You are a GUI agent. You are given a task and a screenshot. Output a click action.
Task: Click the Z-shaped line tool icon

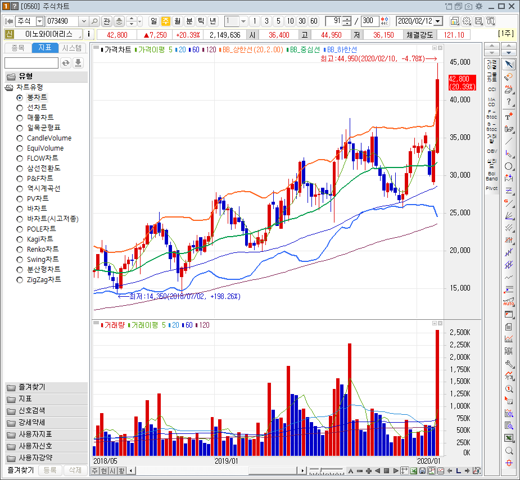pos(509,191)
